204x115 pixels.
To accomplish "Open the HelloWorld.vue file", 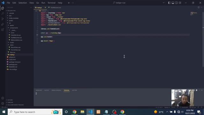I will 16,35.
